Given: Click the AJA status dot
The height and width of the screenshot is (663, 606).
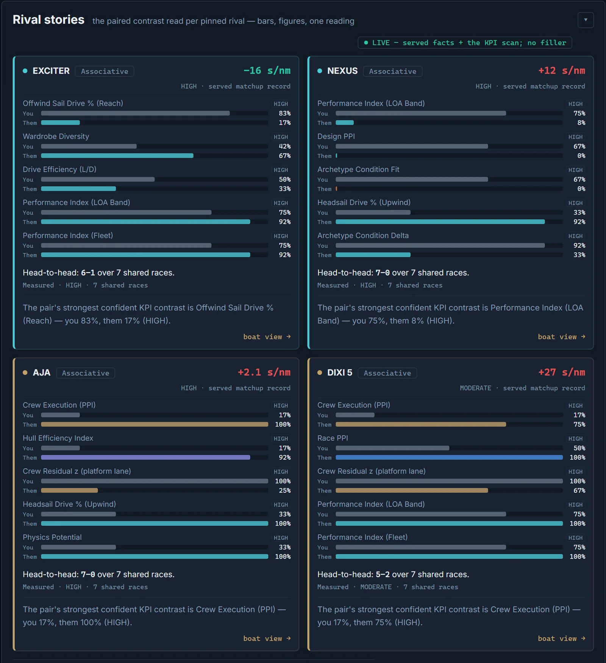Looking at the screenshot, I should click(x=25, y=372).
